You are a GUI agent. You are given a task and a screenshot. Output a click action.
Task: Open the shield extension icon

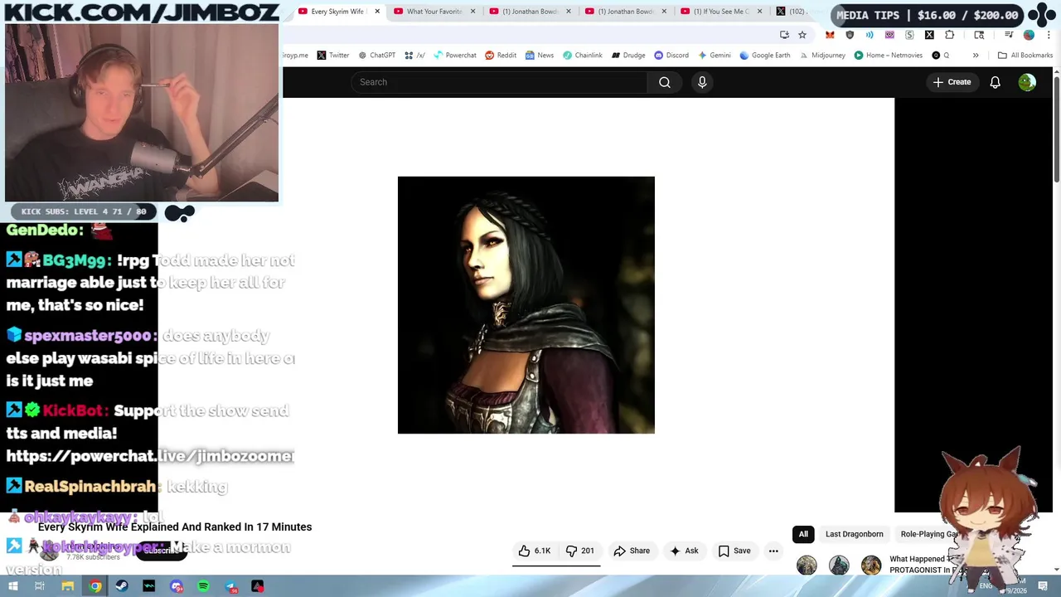(850, 35)
